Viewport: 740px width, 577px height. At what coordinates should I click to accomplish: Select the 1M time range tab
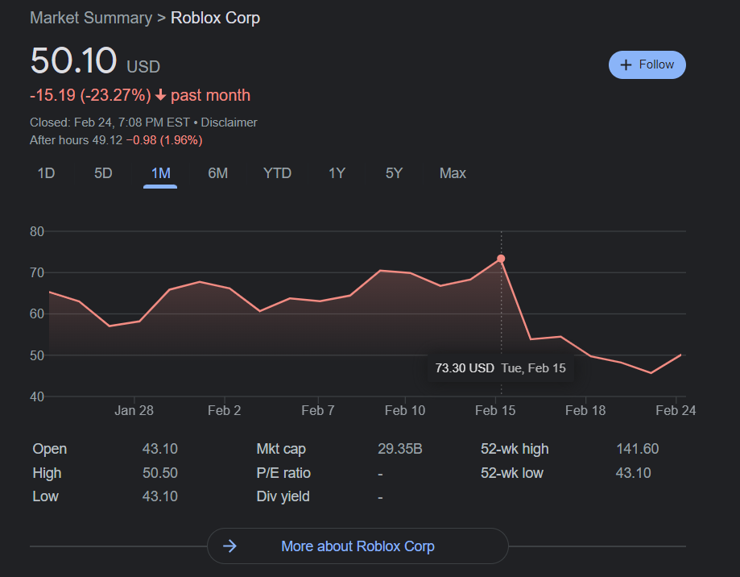(x=160, y=173)
